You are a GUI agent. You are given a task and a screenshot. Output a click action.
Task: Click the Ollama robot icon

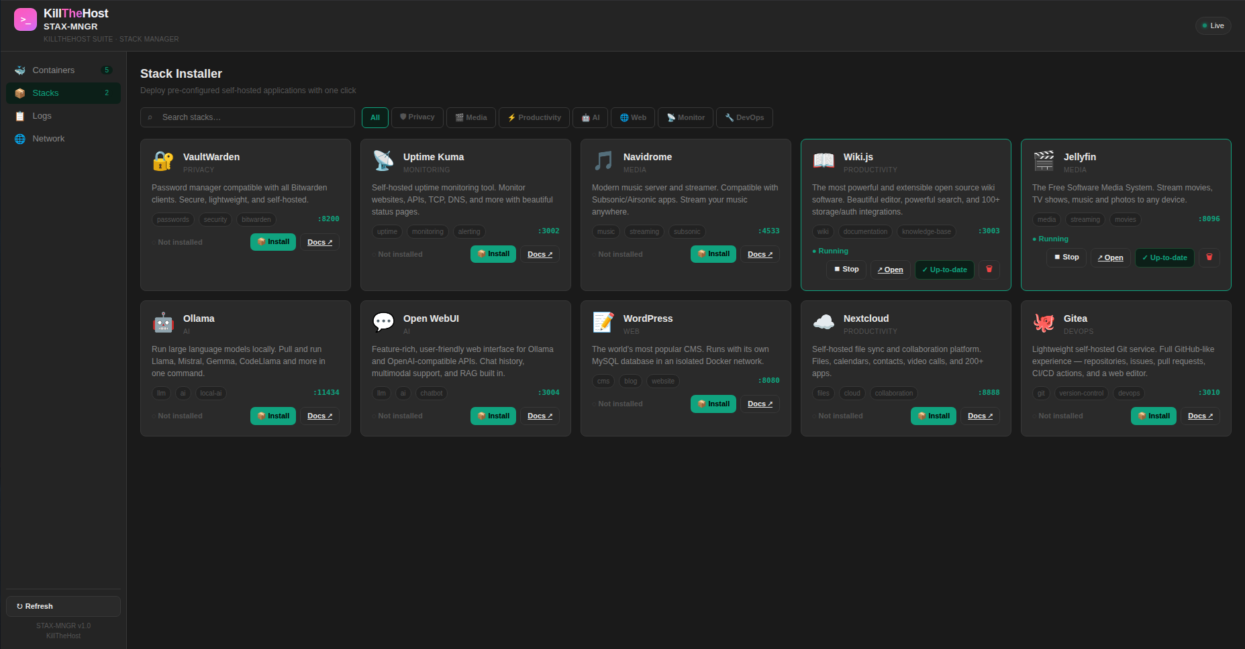(x=163, y=322)
